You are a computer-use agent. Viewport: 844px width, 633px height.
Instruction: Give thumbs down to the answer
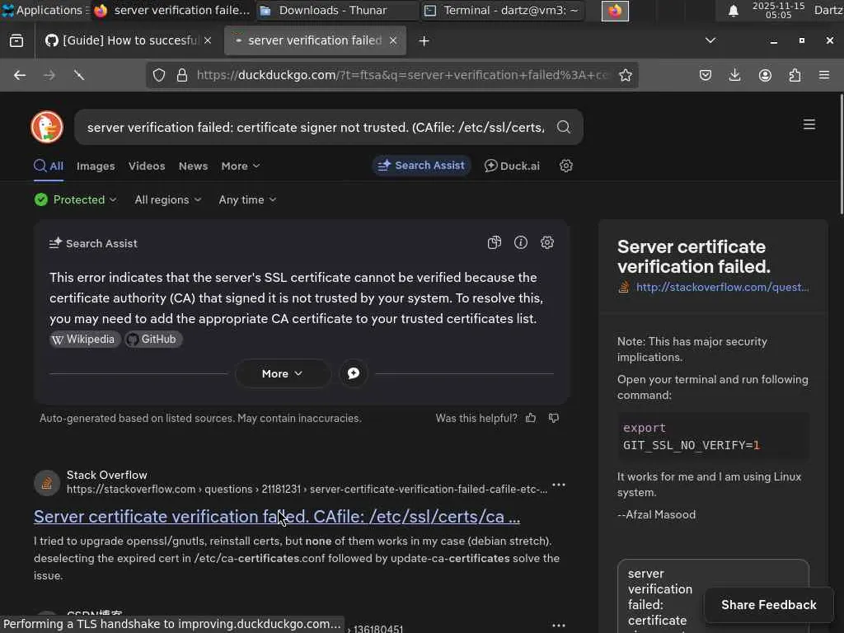(x=553, y=418)
